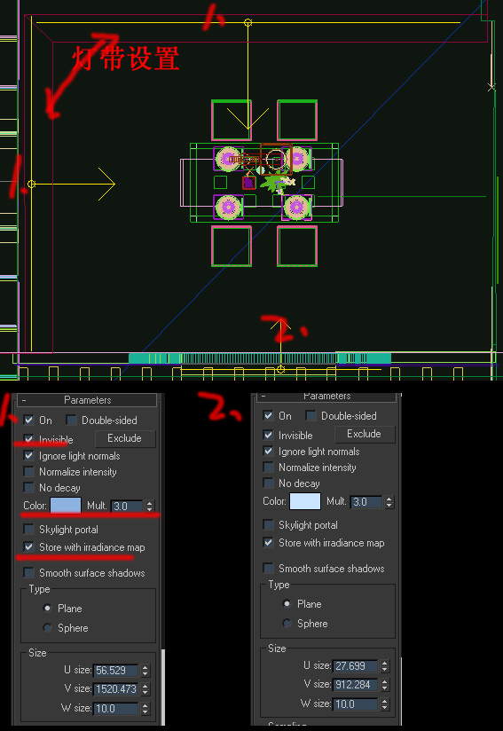Click Mult. value field in right panel
This screenshot has width=503, height=731.
[x=366, y=501]
